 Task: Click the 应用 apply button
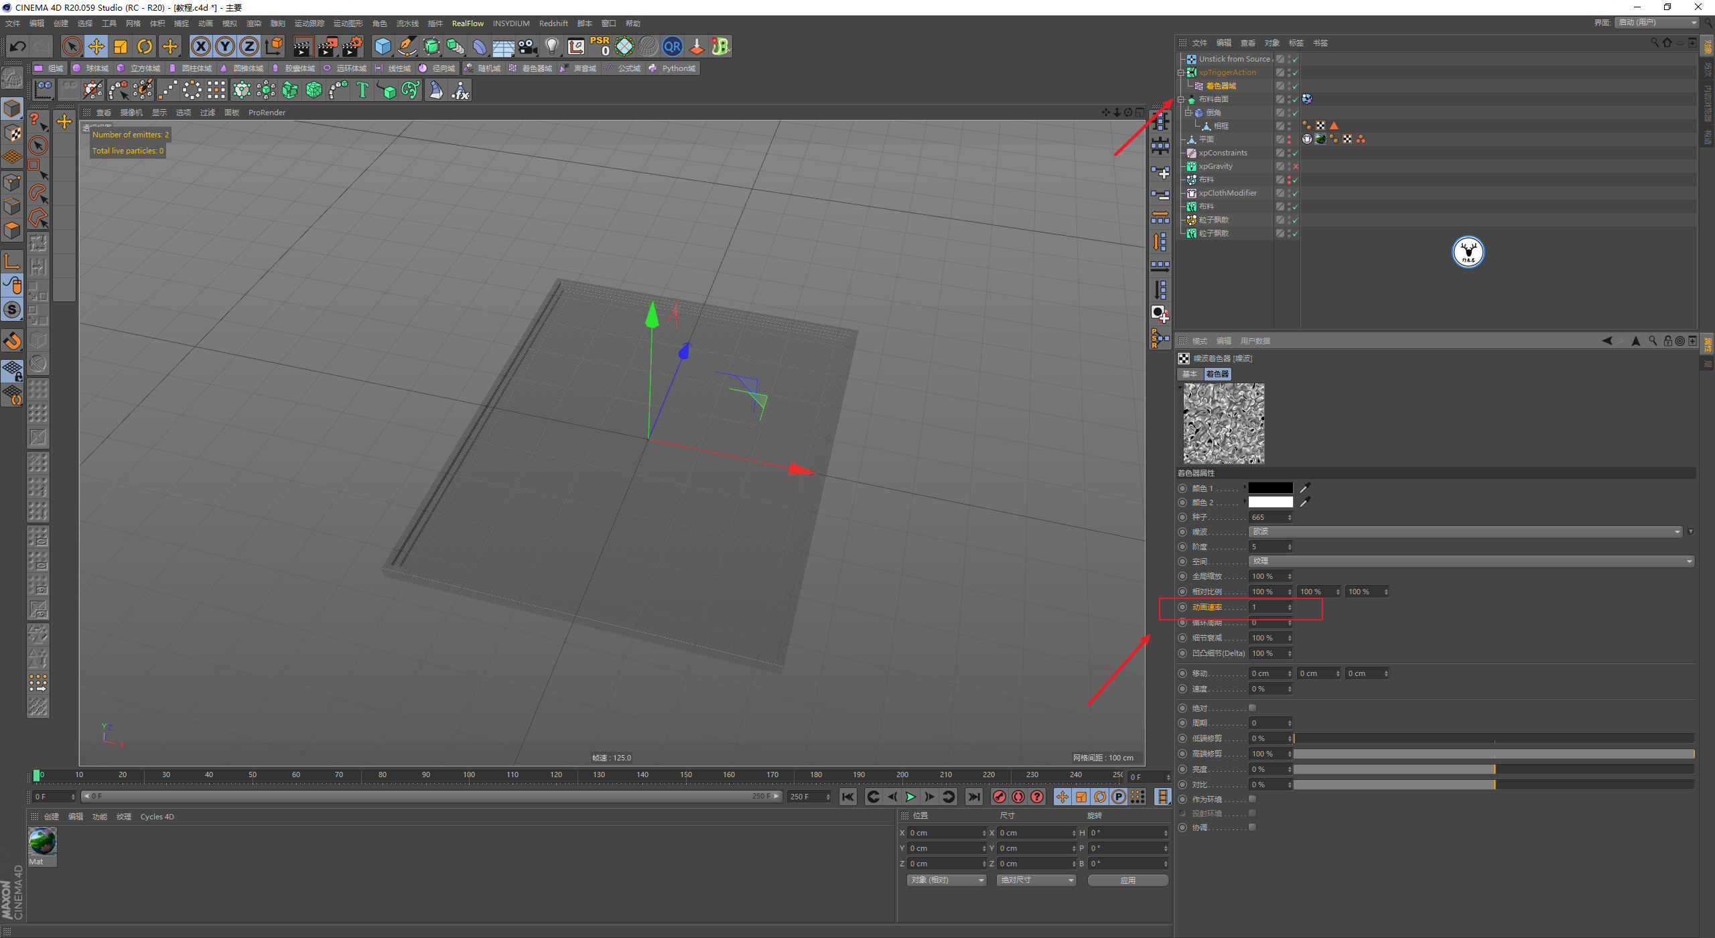point(1128,880)
